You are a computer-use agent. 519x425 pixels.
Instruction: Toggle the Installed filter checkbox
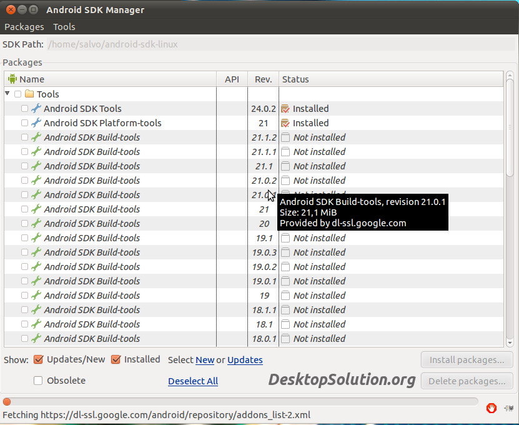point(116,359)
